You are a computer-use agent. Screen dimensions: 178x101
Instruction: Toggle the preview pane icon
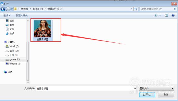pos(166,15)
